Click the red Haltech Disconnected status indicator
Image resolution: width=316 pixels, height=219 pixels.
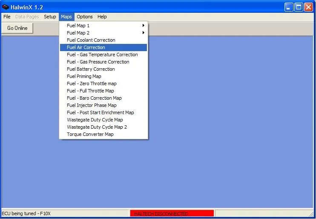click(172, 213)
